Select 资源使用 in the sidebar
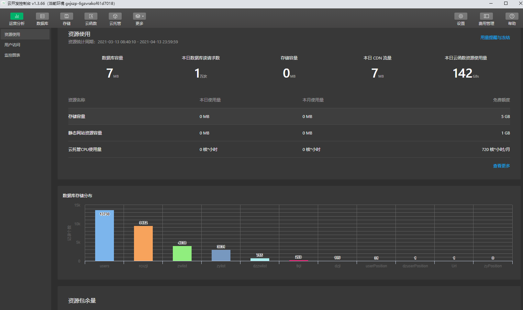 tap(25, 34)
